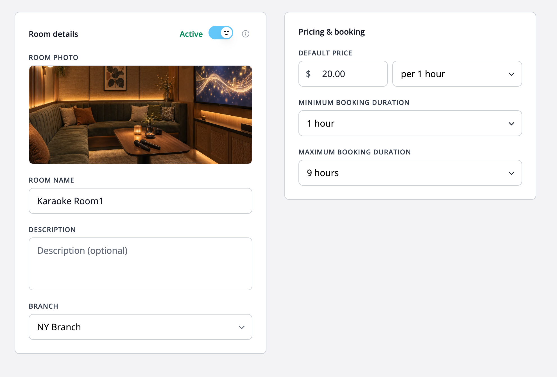Click the ROOM PHOTO label
This screenshot has height=377, width=557.
coord(54,57)
